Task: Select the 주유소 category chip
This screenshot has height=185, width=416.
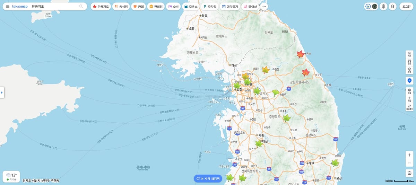Action: point(191,6)
